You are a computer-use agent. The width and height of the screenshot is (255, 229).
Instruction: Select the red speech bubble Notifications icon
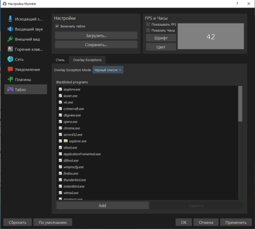10,69
